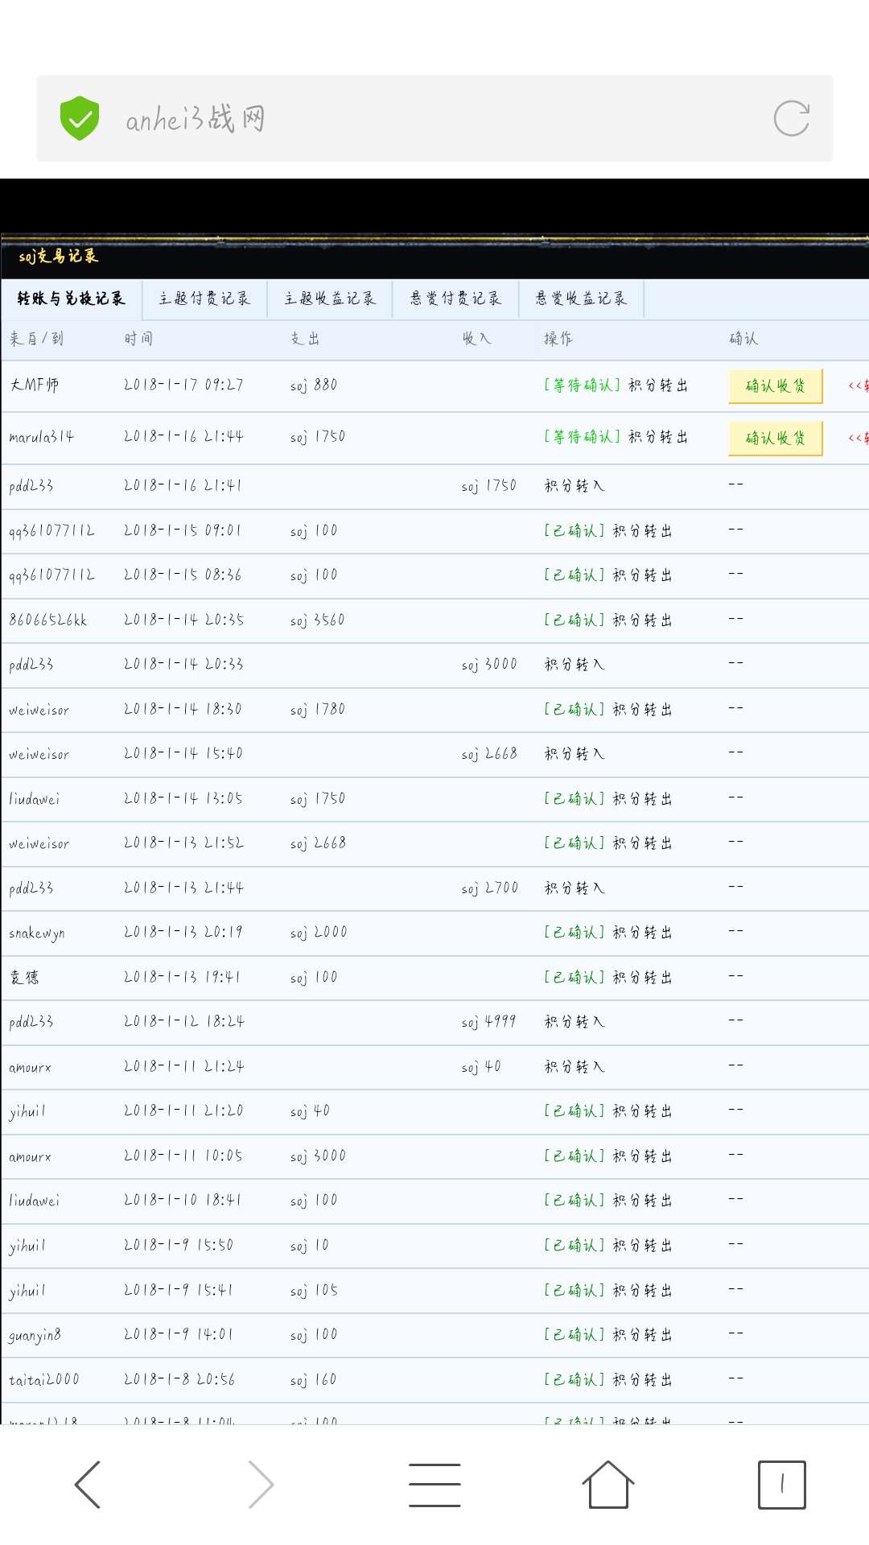Click the username snakewyn in the list
This screenshot has width=869, height=1545.
(x=37, y=933)
